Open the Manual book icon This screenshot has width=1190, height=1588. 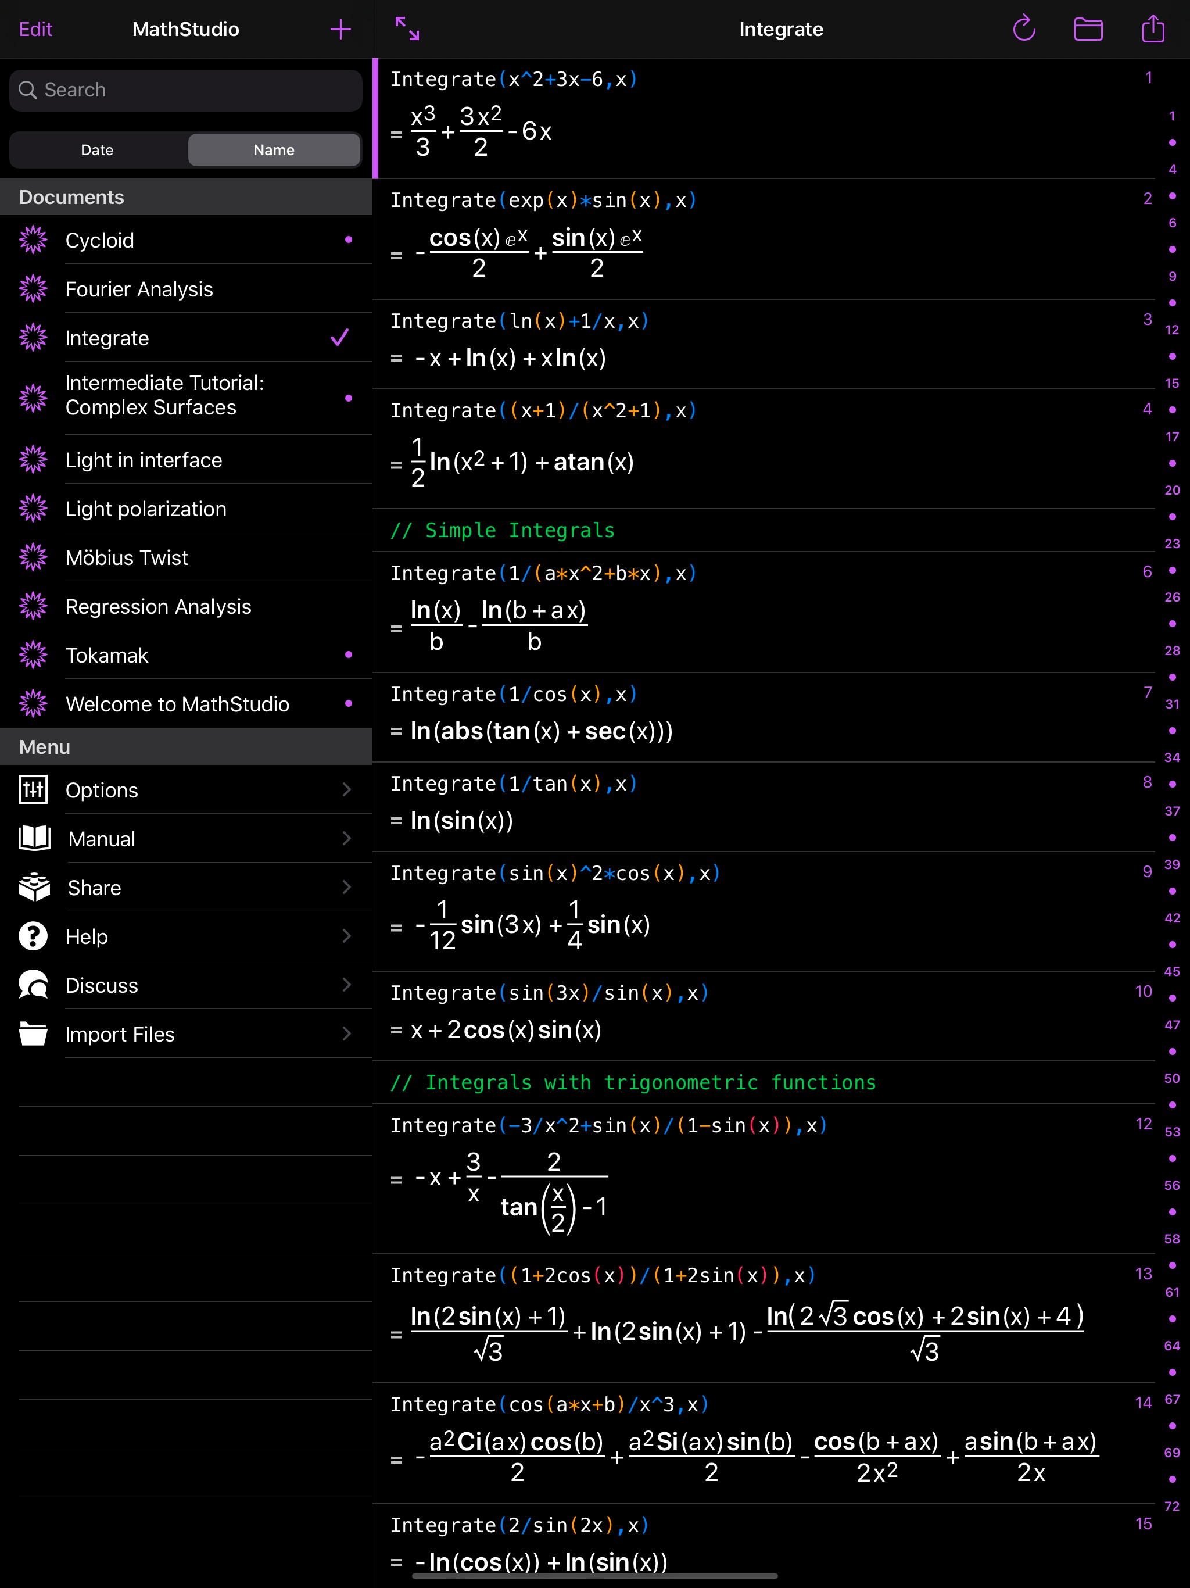point(33,838)
